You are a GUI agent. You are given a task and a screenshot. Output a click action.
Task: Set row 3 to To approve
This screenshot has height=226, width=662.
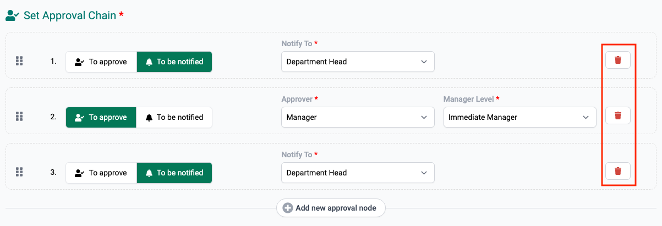tap(101, 173)
